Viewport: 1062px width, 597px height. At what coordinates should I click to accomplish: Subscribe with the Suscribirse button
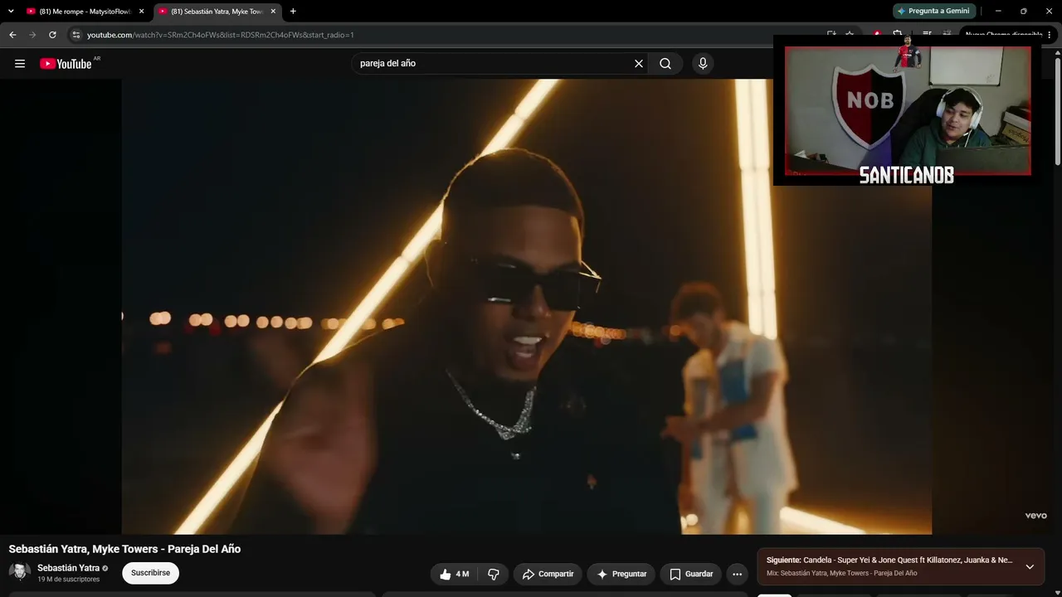click(150, 573)
